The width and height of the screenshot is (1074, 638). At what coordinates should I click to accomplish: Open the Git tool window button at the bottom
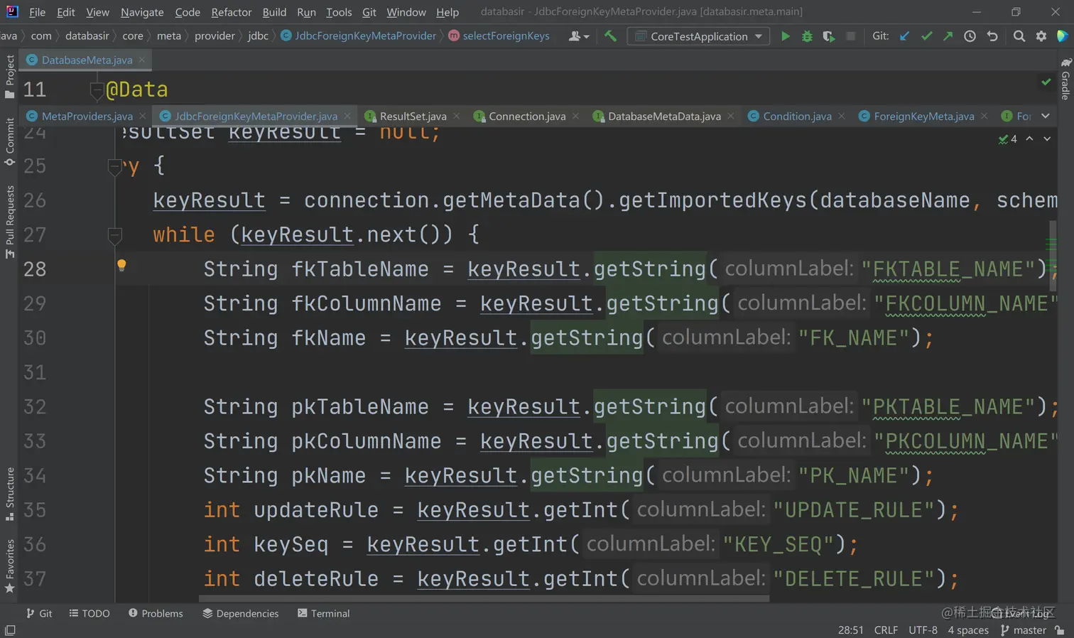coord(39,613)
